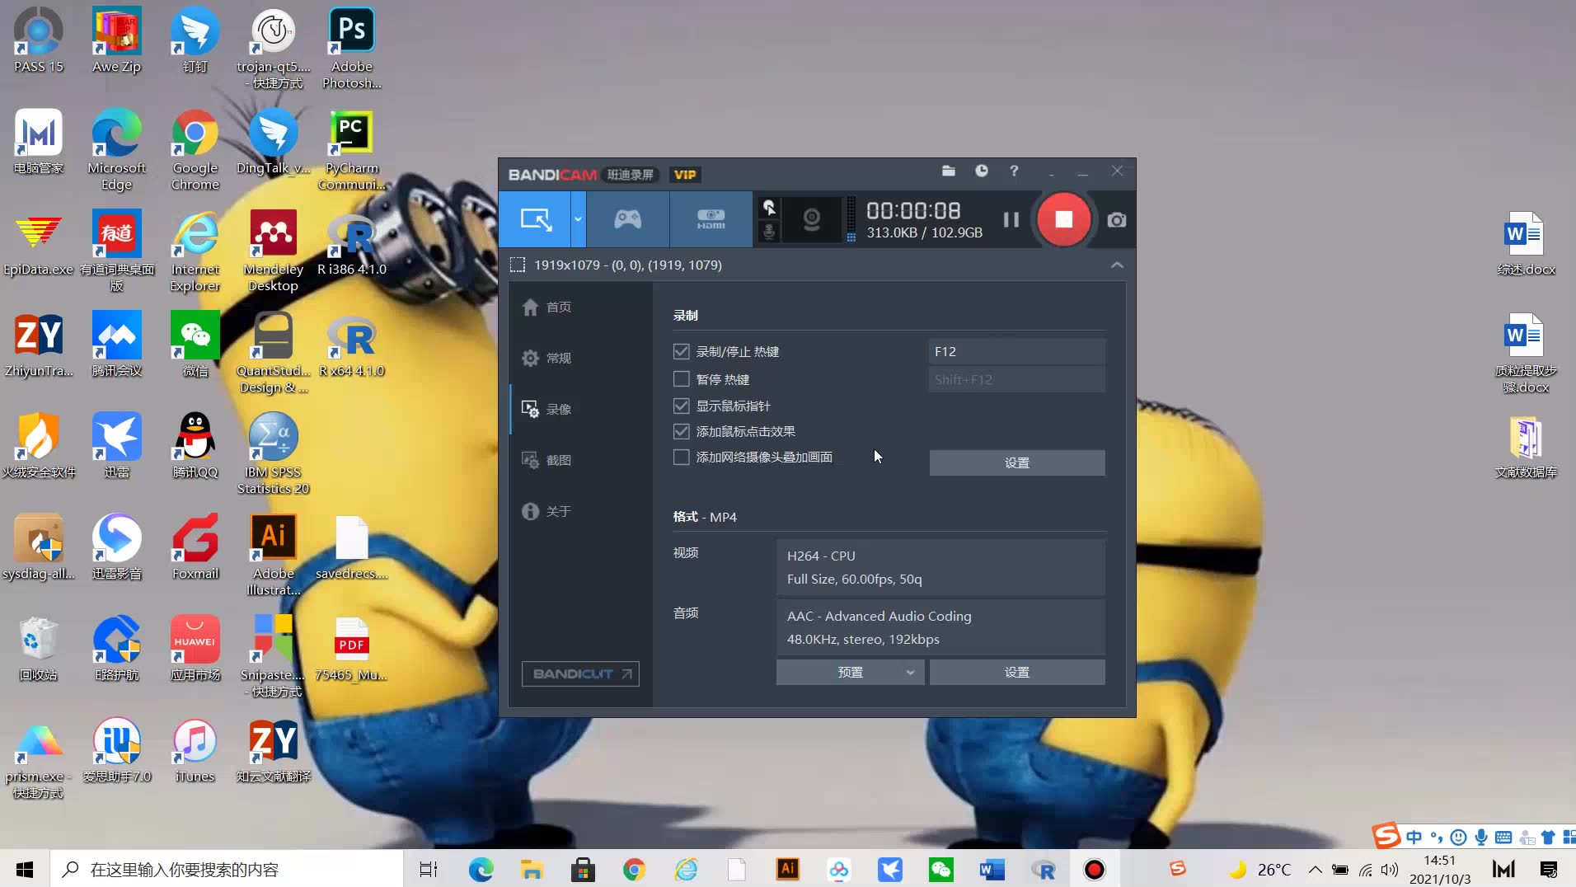Select the screen rectangle recording mode
Viewport: 1576px width, 887px height.
[x=535, y=219]
